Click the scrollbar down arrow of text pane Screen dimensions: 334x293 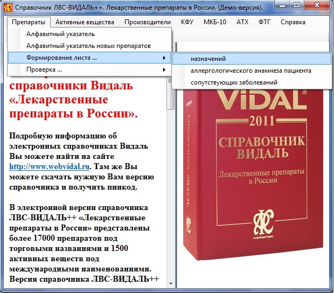tap(171, 284)
